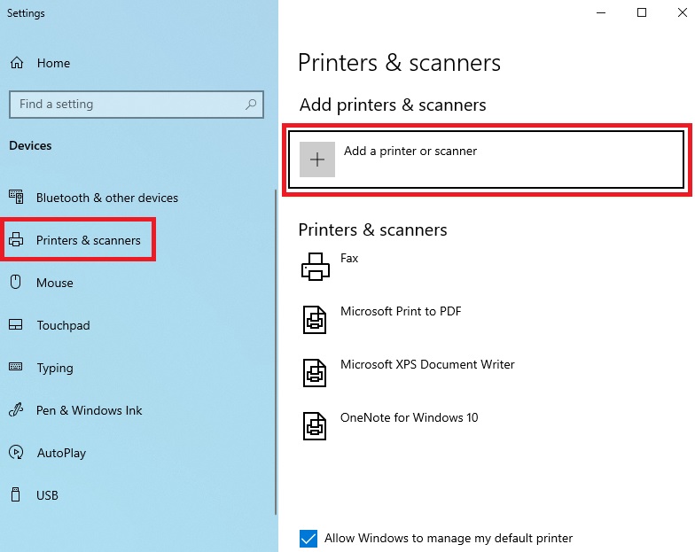Click the search magnifier icon
Viewport: 695px width, 552px height.
pyautogui.click(x=252, y=105)
